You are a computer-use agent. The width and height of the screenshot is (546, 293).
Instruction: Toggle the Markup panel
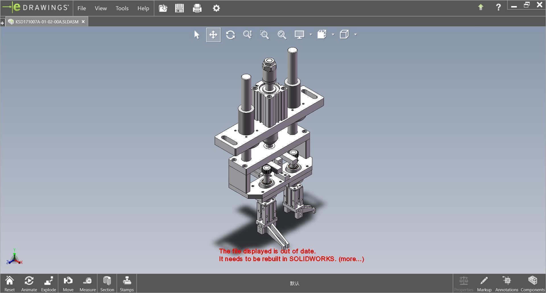484,283
